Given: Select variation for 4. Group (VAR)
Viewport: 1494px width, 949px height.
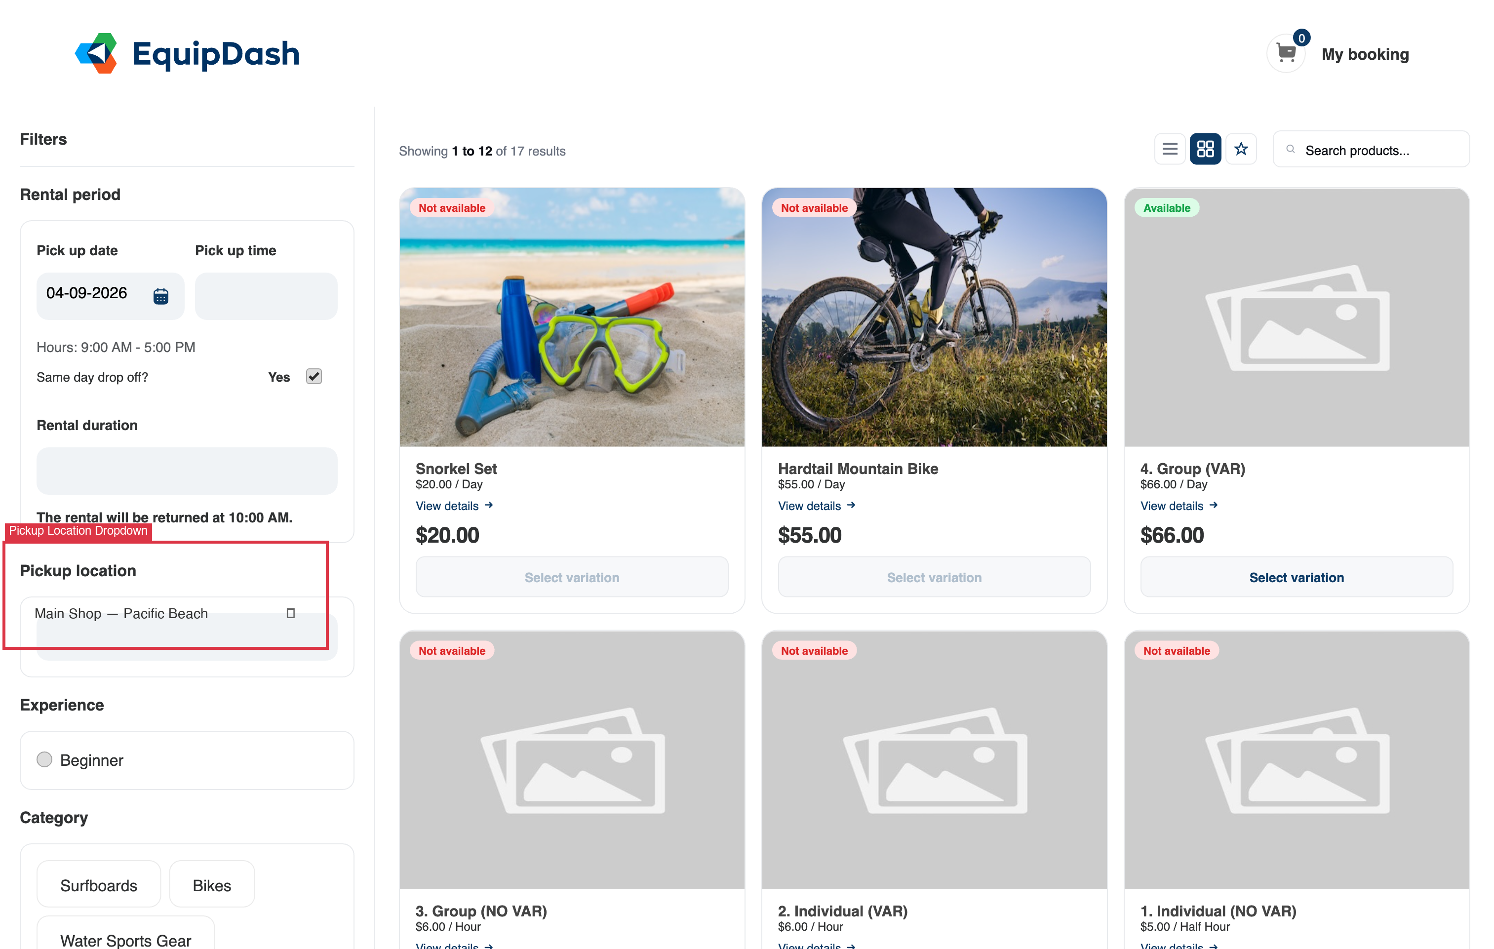Looking at the screenshot, I should tap(1296, 577).
